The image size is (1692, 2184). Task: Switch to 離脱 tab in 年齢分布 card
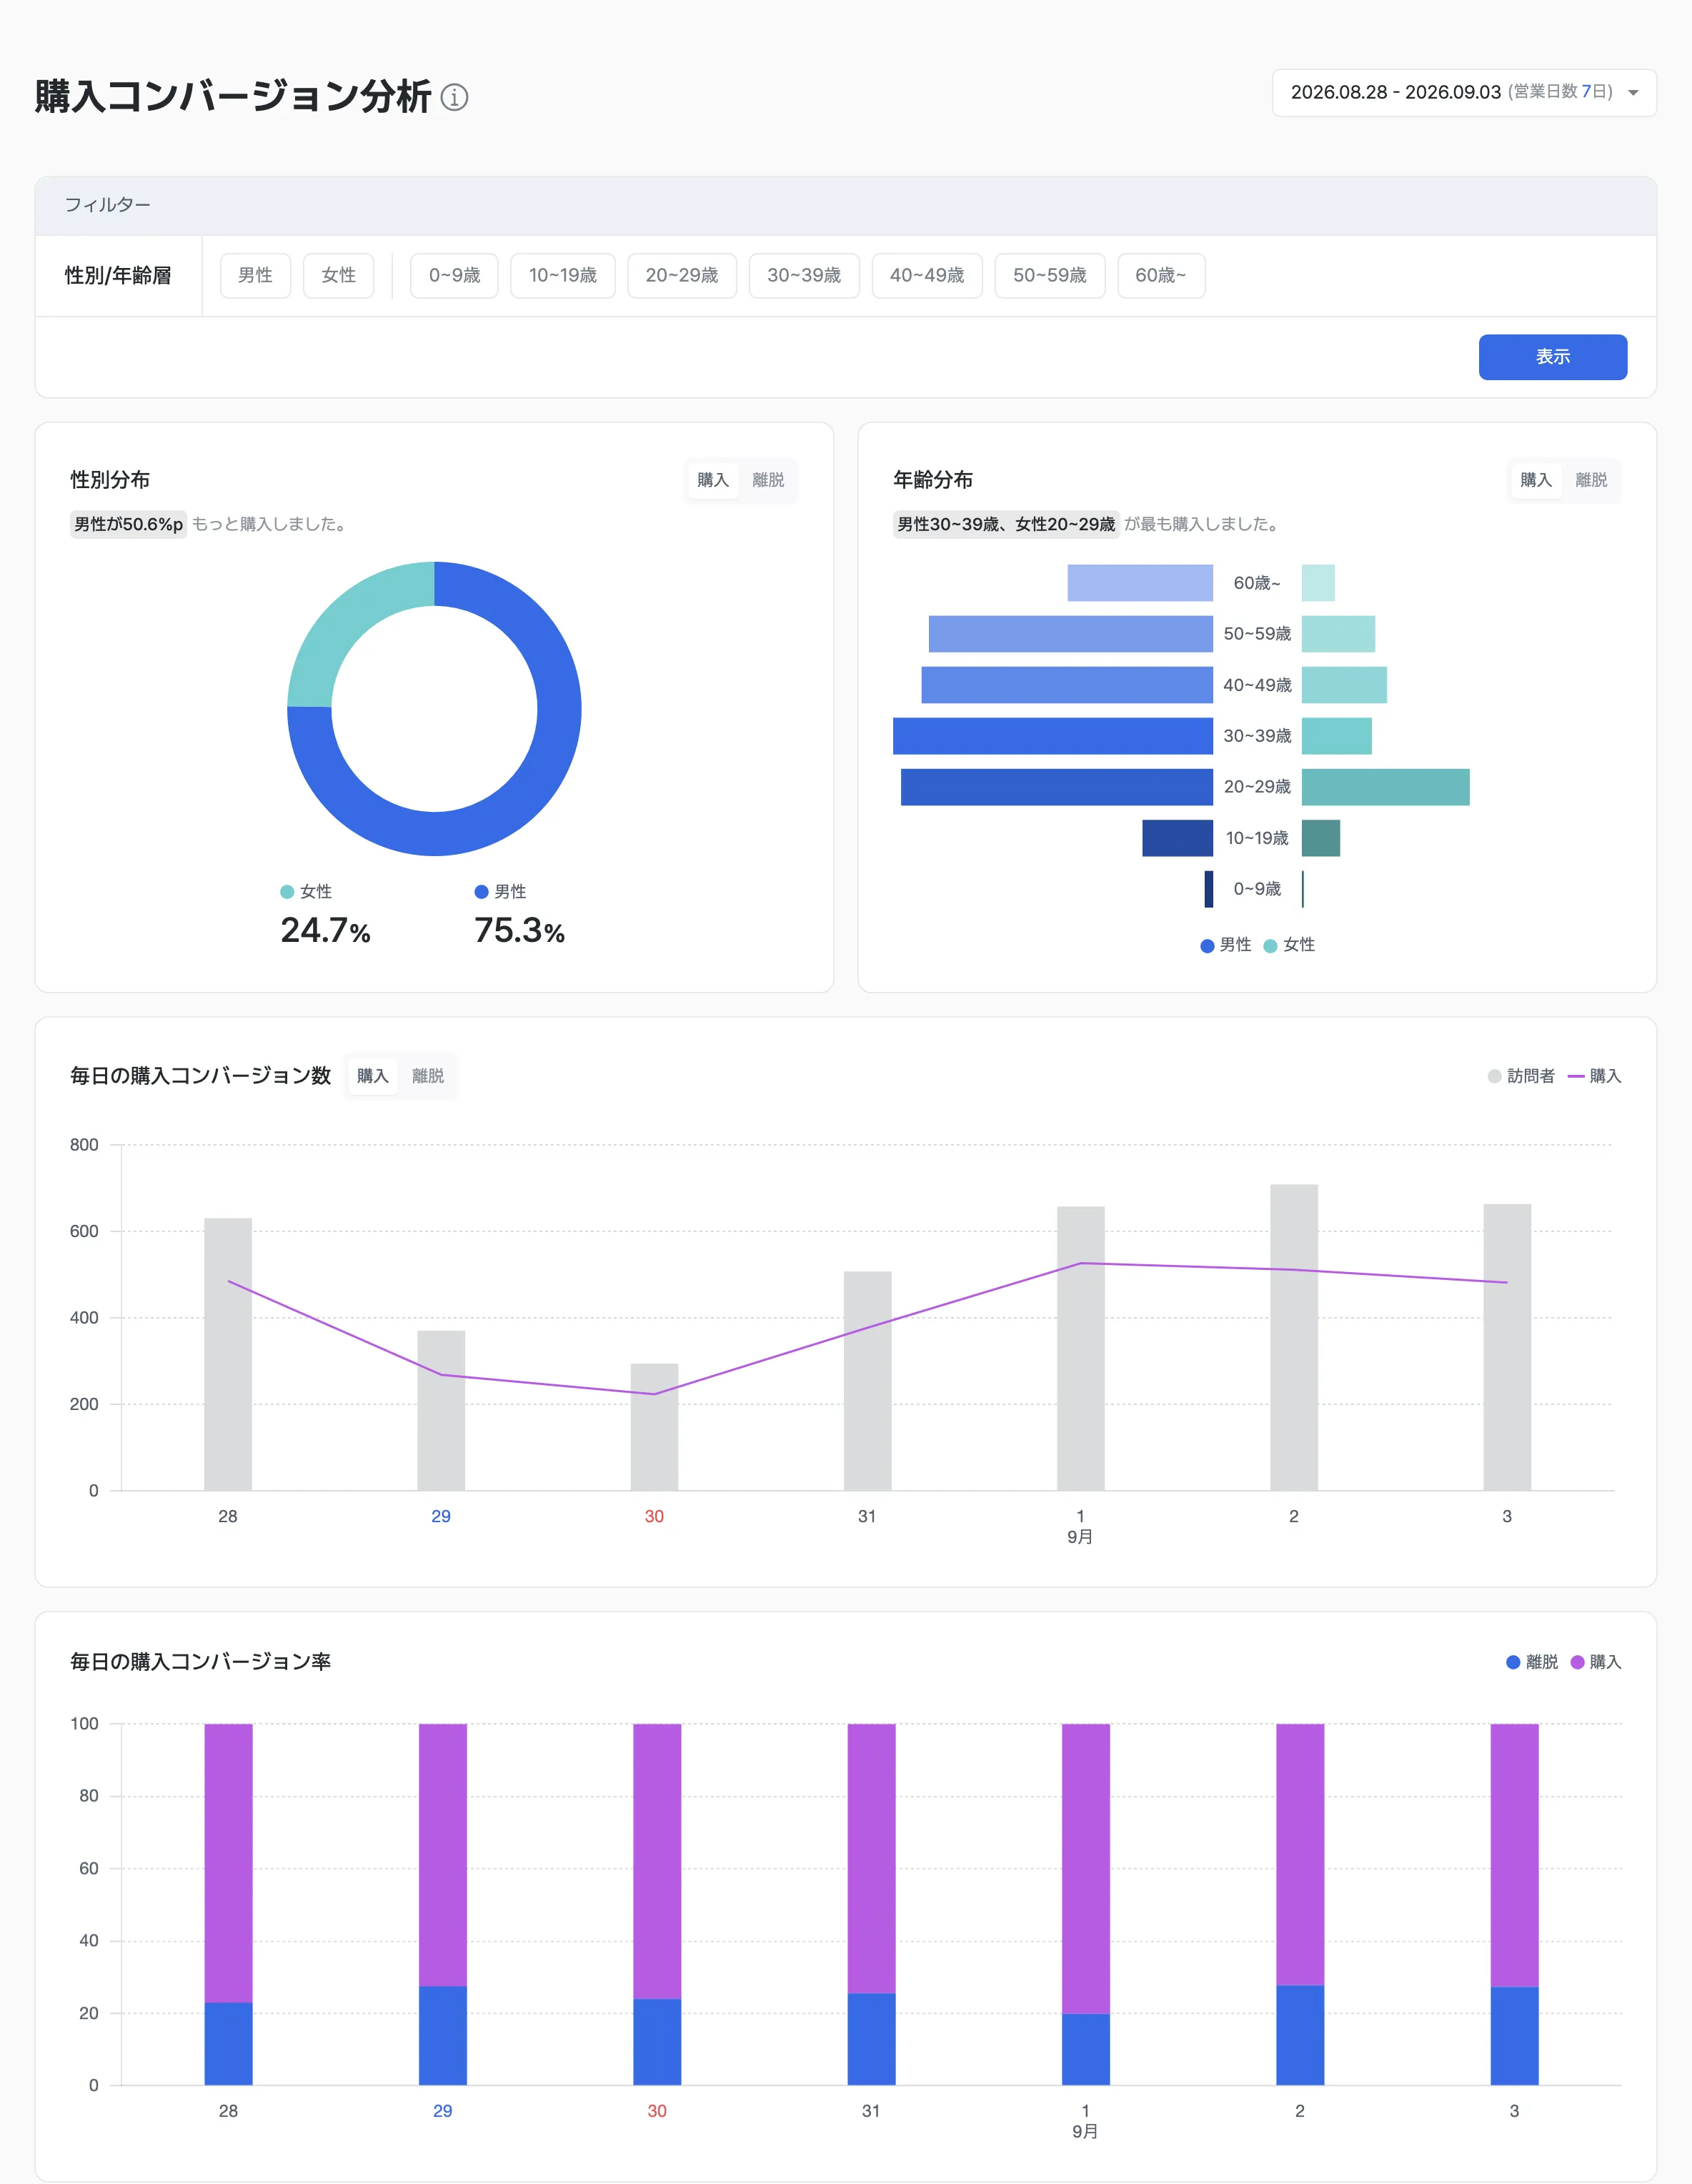click(1591, 480)
